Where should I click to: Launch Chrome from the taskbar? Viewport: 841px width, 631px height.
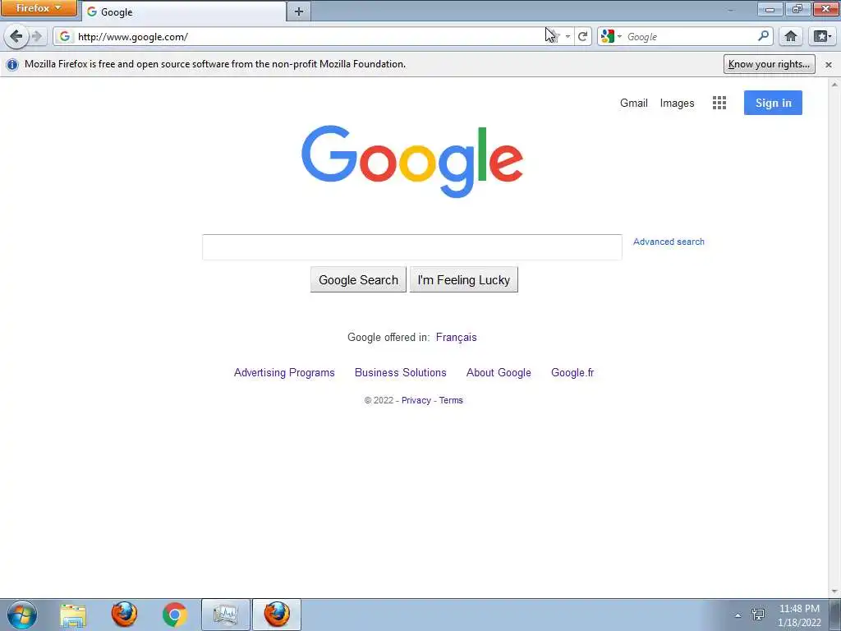[174, 615]
